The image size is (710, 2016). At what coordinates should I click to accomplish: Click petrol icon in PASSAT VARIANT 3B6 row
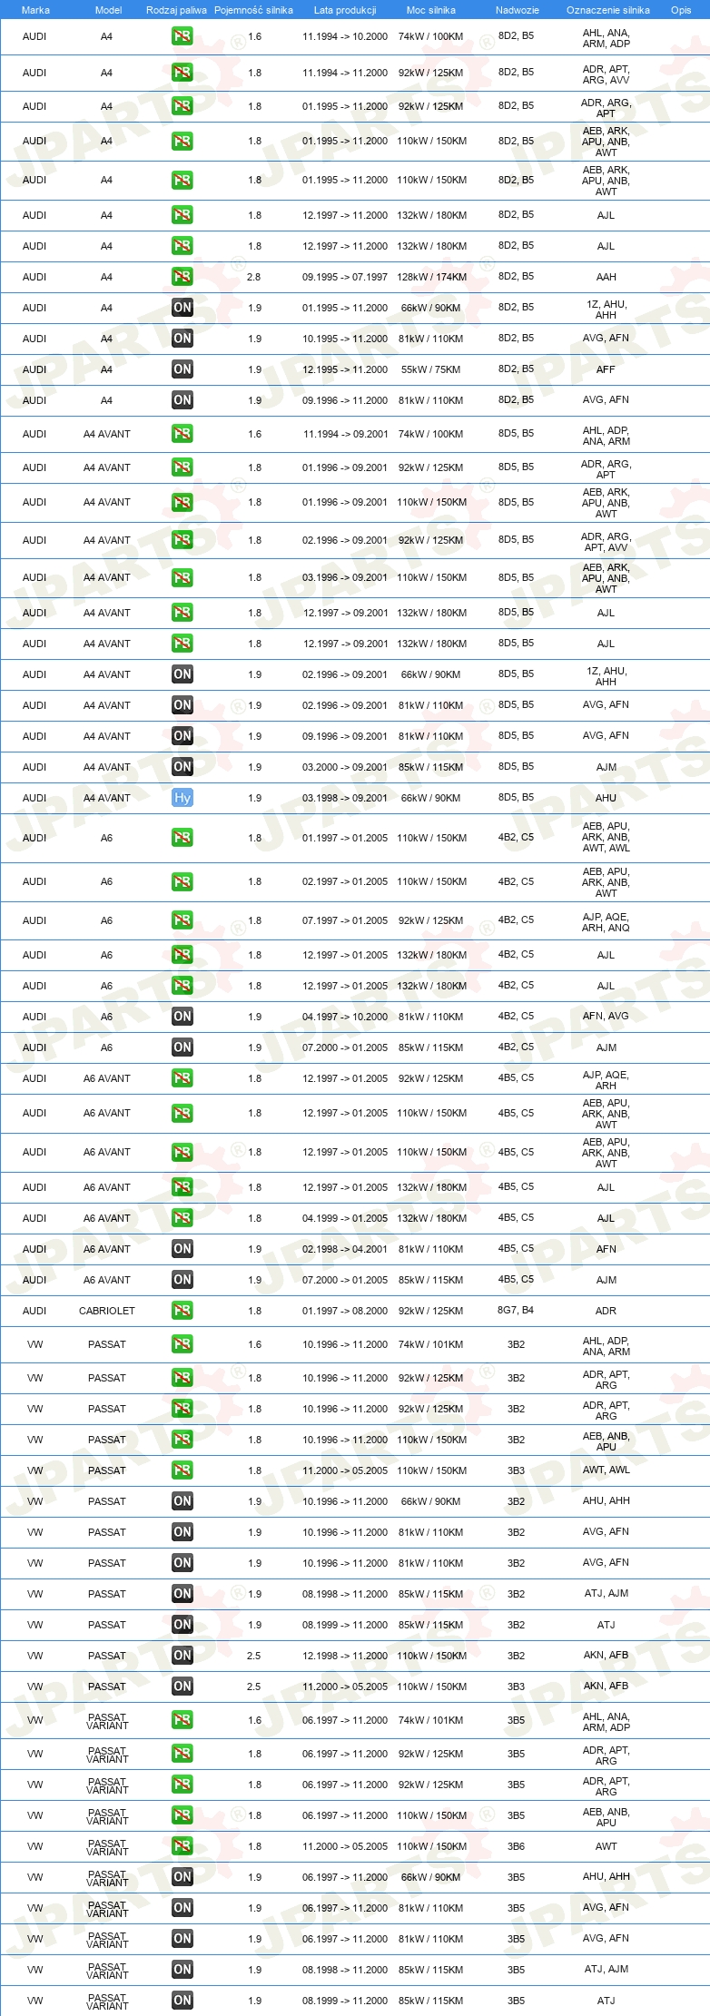coord(182,1846)
